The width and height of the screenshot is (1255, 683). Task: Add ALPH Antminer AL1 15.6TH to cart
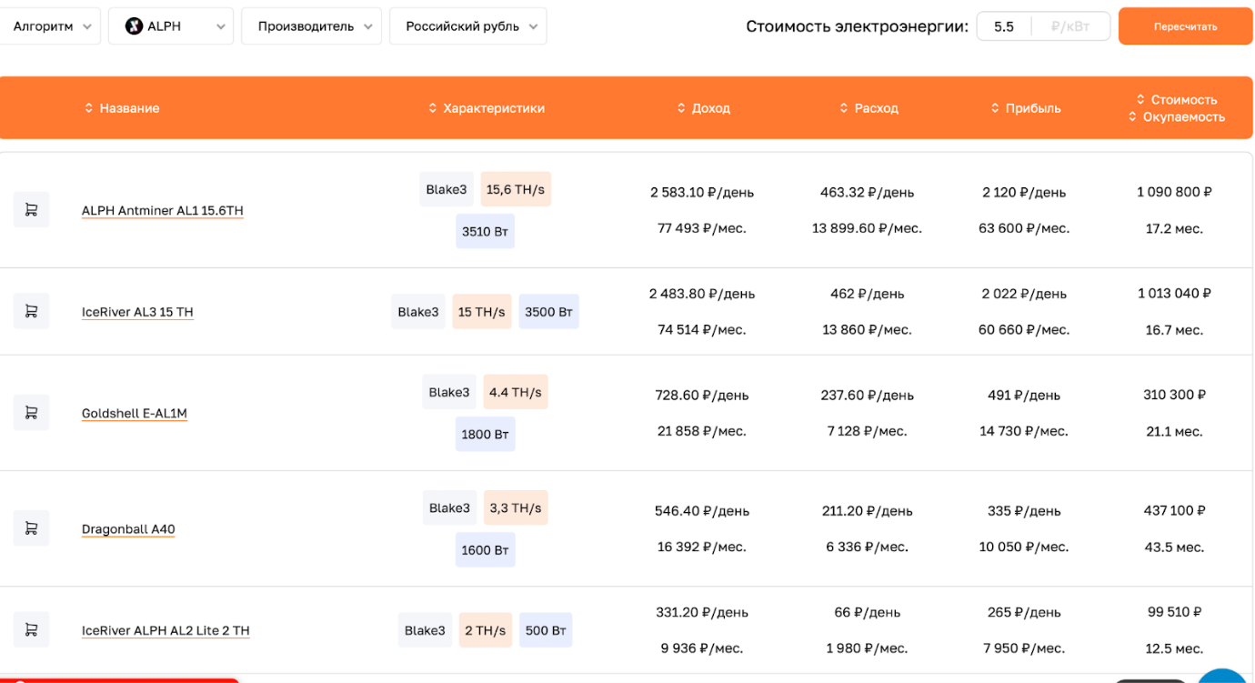(31, 210)
